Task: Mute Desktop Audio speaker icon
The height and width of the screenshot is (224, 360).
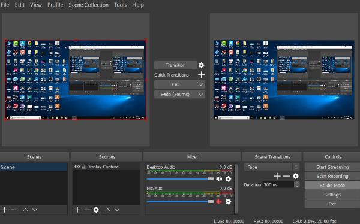Action: pos(219,179)
